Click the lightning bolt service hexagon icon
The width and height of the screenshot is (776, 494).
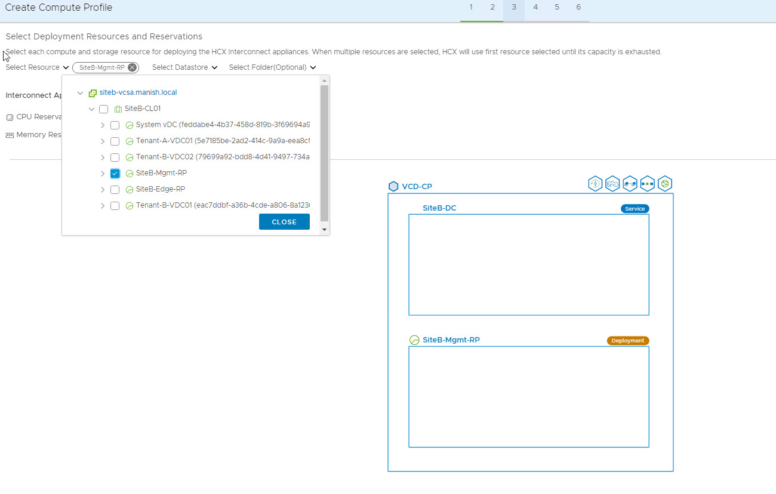point(595,184)
